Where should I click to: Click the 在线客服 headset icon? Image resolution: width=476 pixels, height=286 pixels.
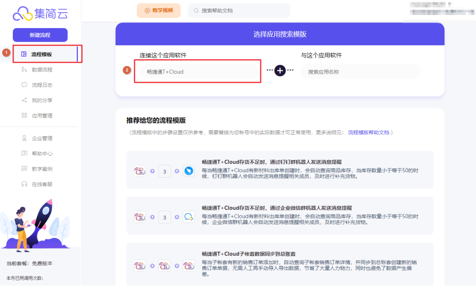coord(24,184)
